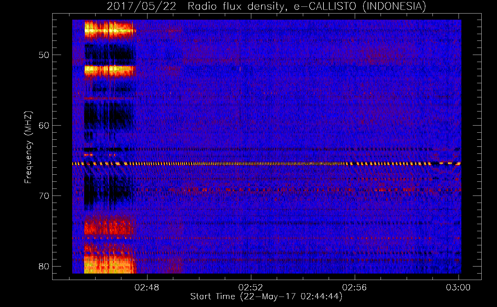The width and height of the screenshot is (497, 307).
Task: Click the 'e-CALLISTO (INDONESIA)' title text
Action: [360, 6]
